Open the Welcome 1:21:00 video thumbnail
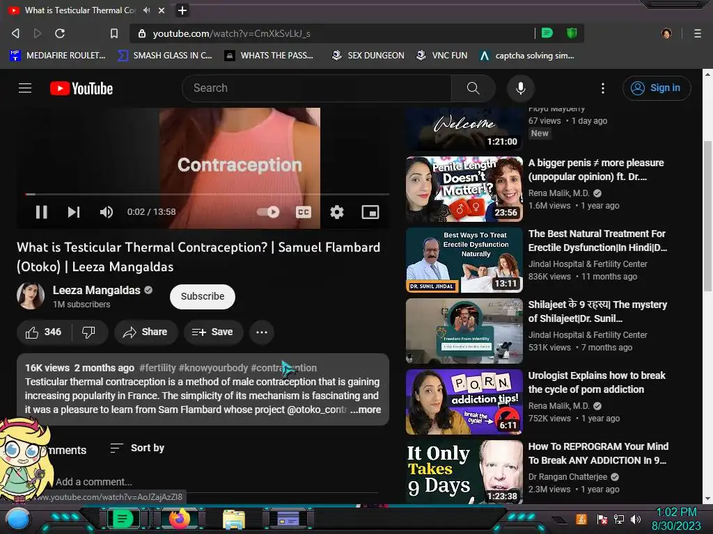The width and height of the screenshot is (713, 534). (464, 129)
